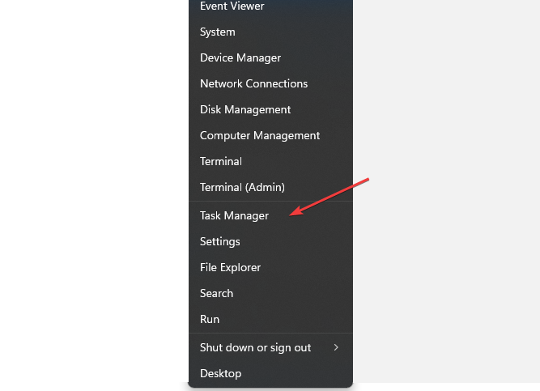Screen dimensions: 540x391
Task: Select the System menu entry
Action: [217, 32]
